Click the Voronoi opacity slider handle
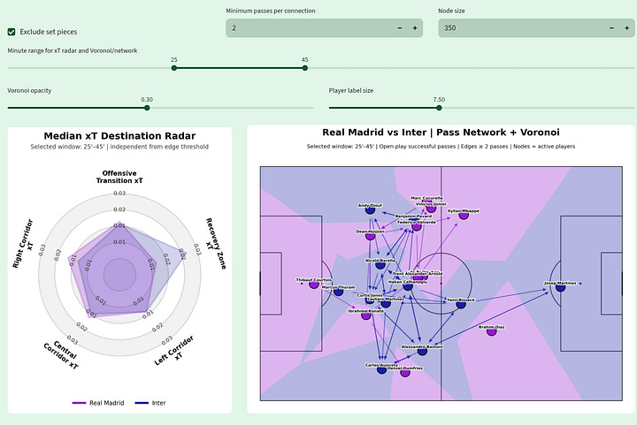 [147, 108]
